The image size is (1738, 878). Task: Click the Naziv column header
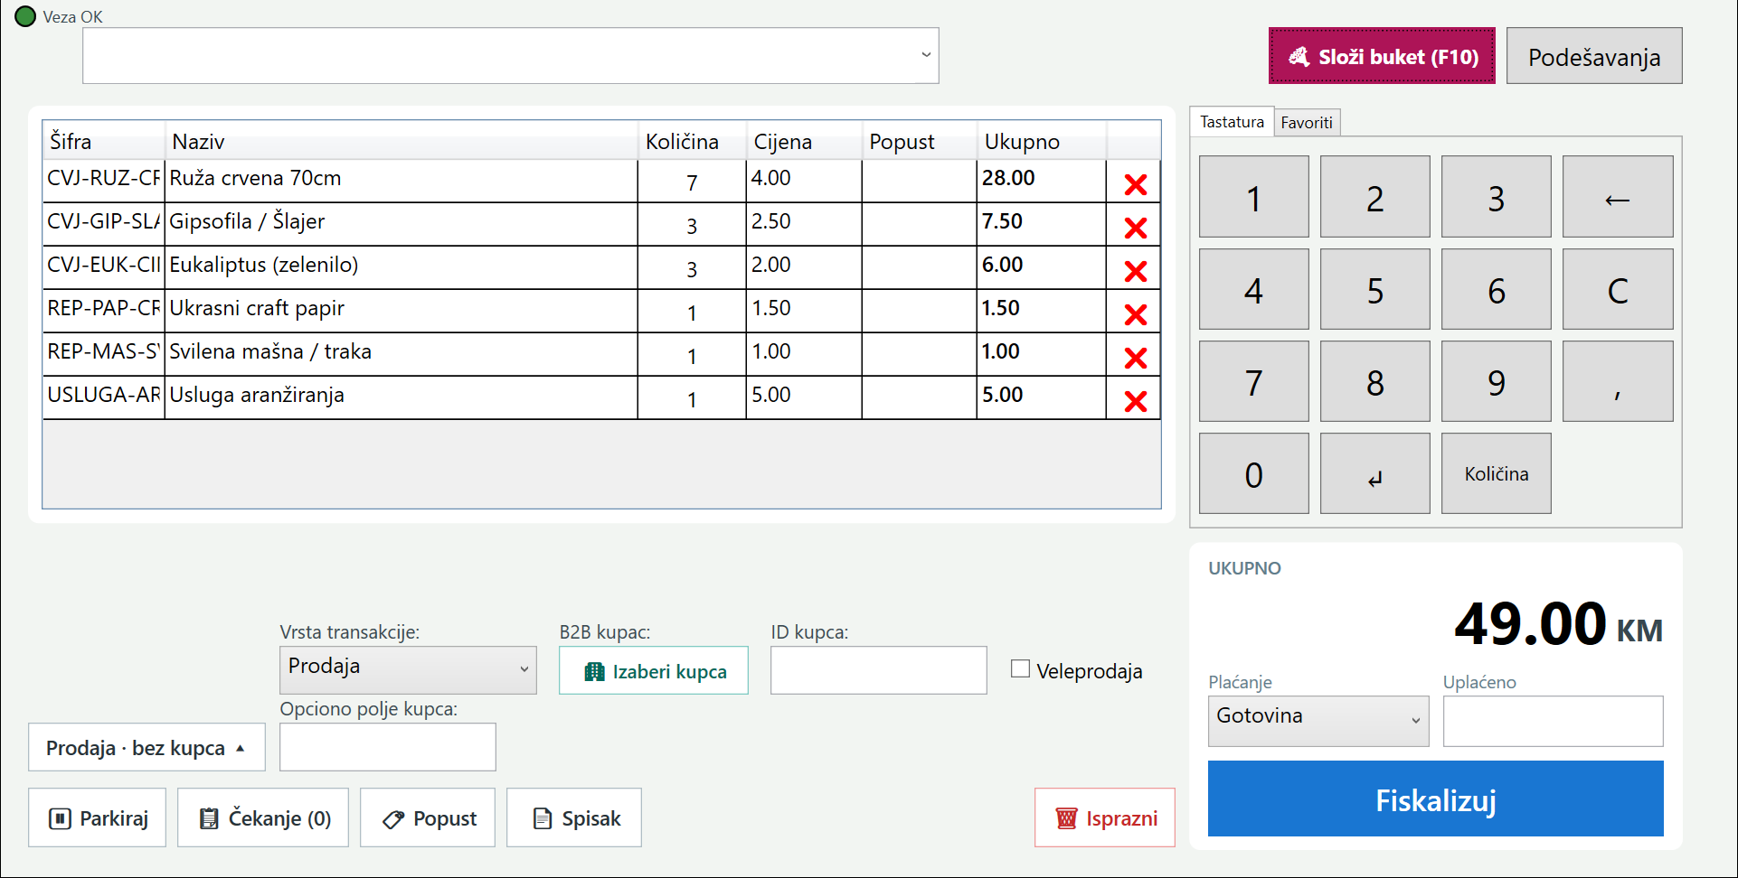pyautogui.click(x=401, y=141)
